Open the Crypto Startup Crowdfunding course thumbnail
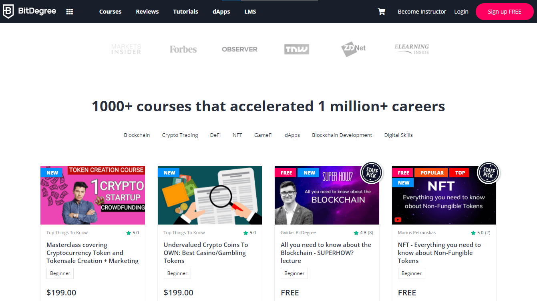537x301 pixels. click(93, 195)
